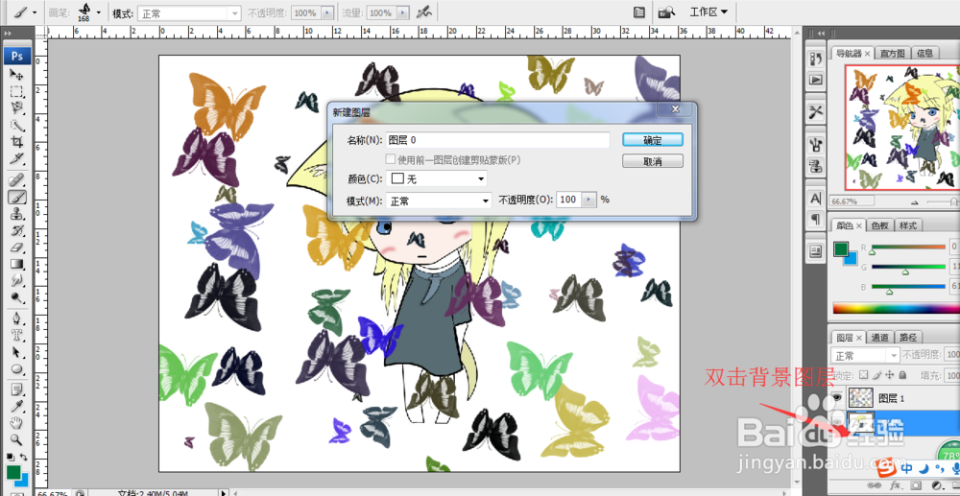Switch to the 路径 tab

coord(907,337)
